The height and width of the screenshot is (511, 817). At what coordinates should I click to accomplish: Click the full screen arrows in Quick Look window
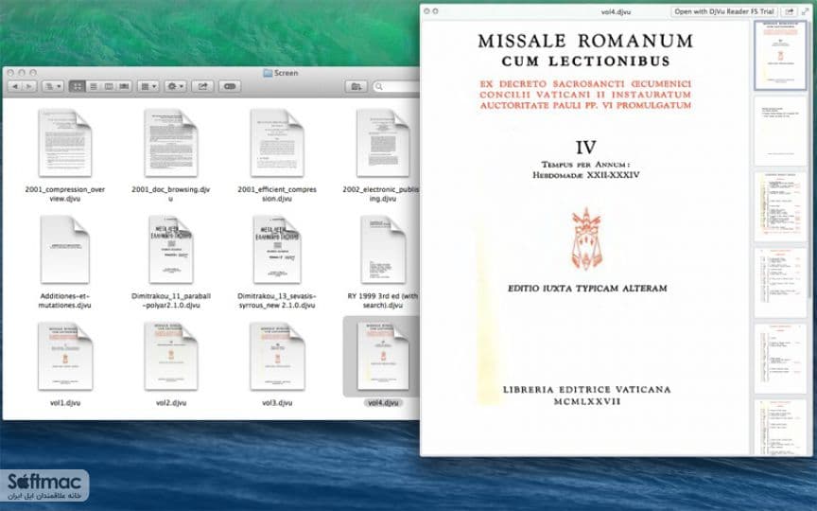click(x=806, y=11)
